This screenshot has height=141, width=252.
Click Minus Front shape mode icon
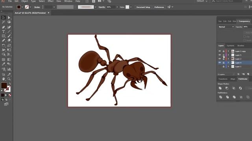[227, 88]
